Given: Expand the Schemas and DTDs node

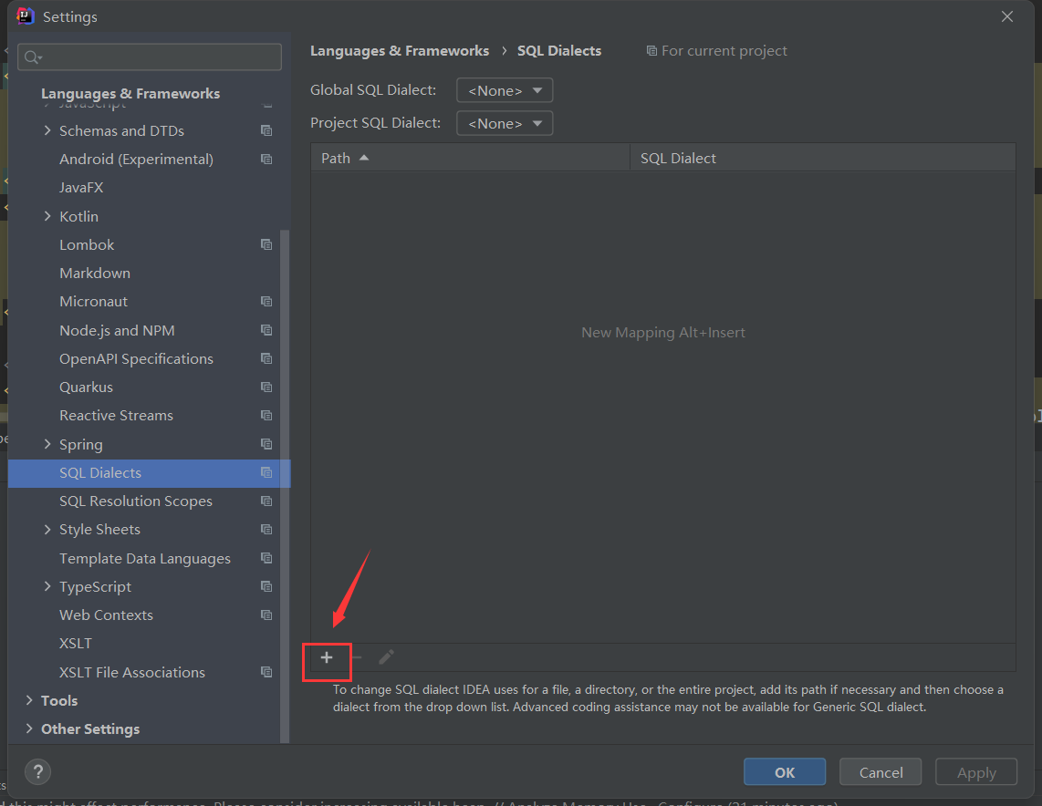Looking at the screenshot, I should coord(47,130).
